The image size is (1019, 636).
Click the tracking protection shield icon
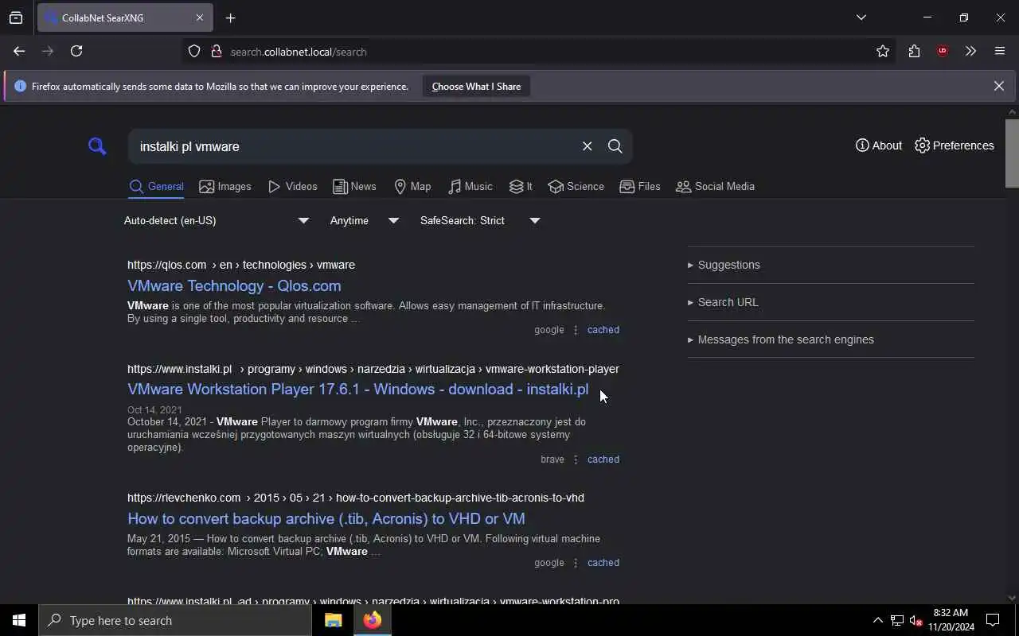[194, 52]
